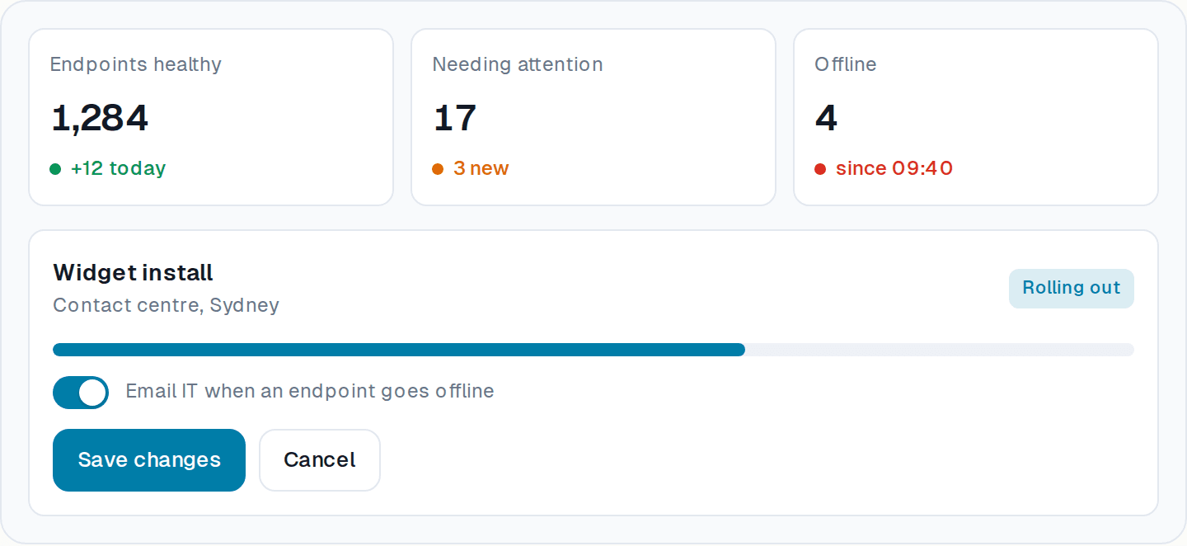Click the Cancel button
This screenshot has width=1187, height=546.
pos(320,460)
